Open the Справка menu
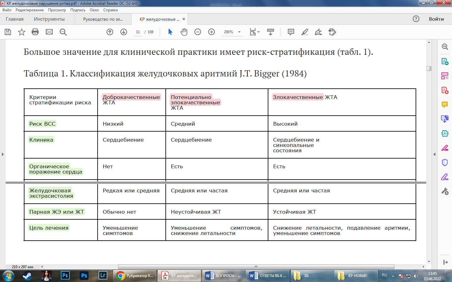The image size is (452, 282). pyautogui.click(x=110, y=10)
